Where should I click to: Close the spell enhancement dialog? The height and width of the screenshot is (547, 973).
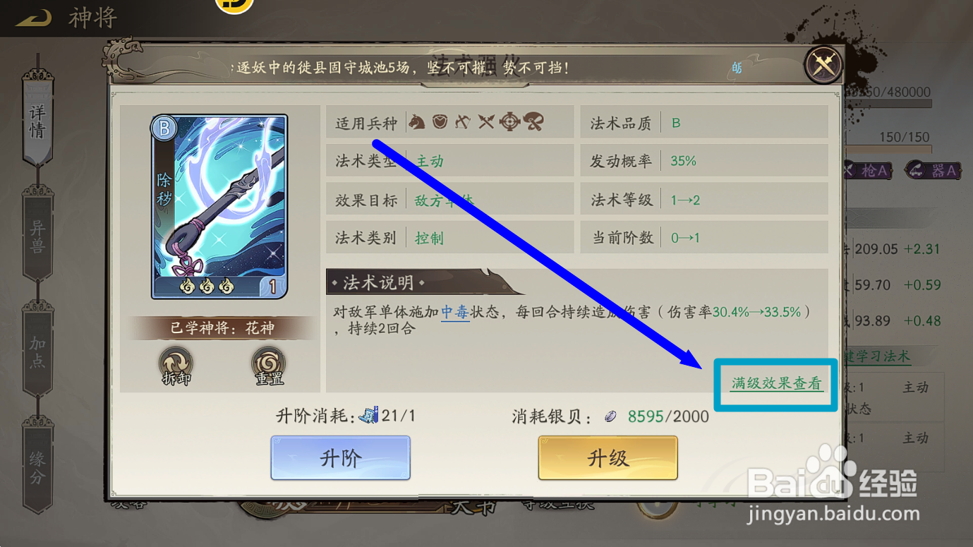tap(823, 65)
